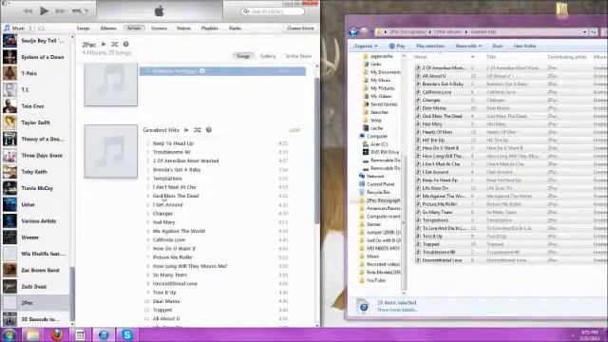Select file Changes in Explorer list
Screen dimensions: 608x342
pos(431,100)
